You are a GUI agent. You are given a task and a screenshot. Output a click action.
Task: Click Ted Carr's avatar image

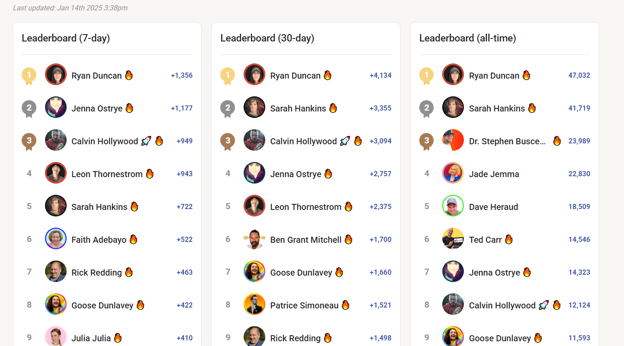pos(453,238)
